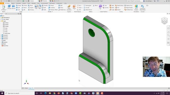Screen dimensions: 170x95
Task: Create a freeform Box
Action: (x=100, y=7)
